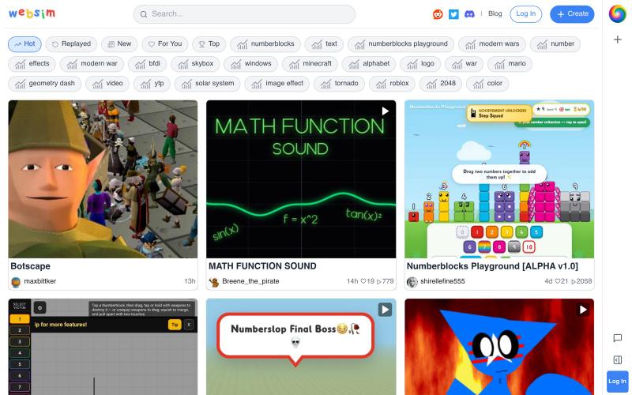
Task: Select the Top filter tab
Action: click(x=209, y=44)
